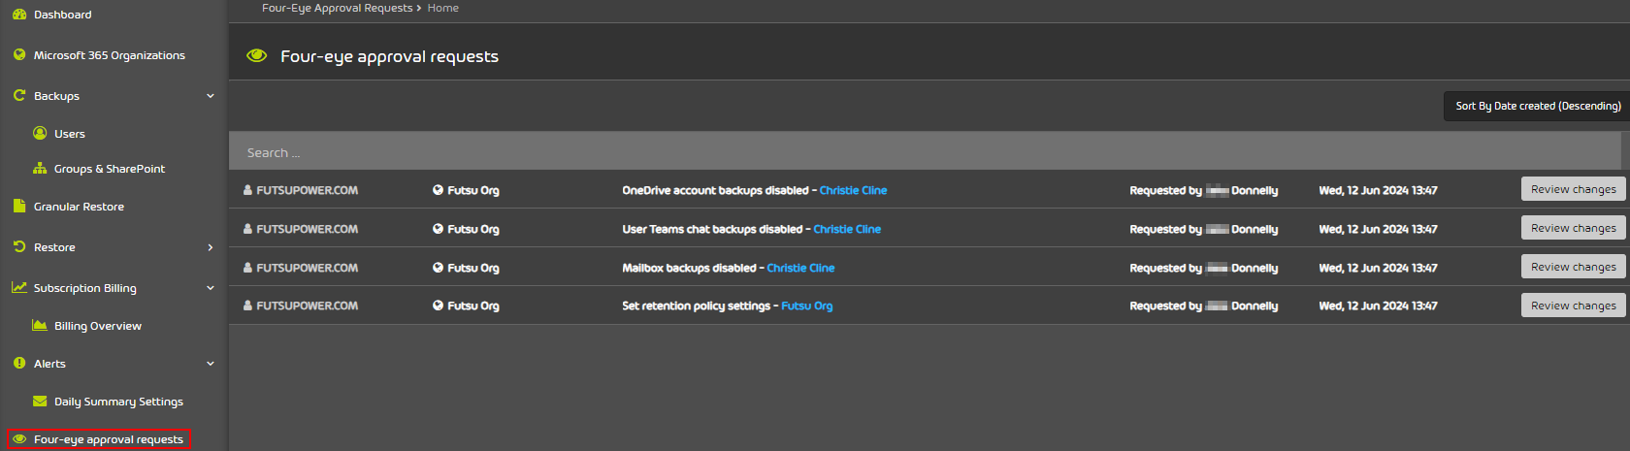The height and width of the screenshot is (451, 1630).
Task: Click the Daily Summary Settings envelope icon
Action: coord(40,401)
